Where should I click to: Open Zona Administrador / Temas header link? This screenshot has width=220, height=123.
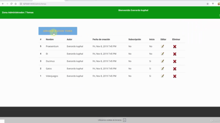(18, 12)
